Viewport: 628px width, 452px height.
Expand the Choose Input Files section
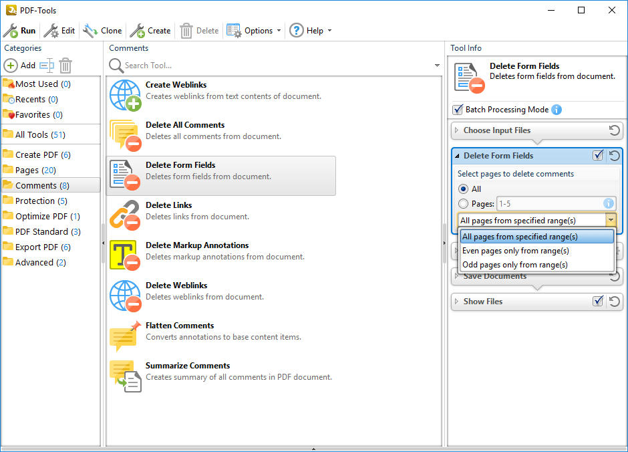[x=496, y=130]
